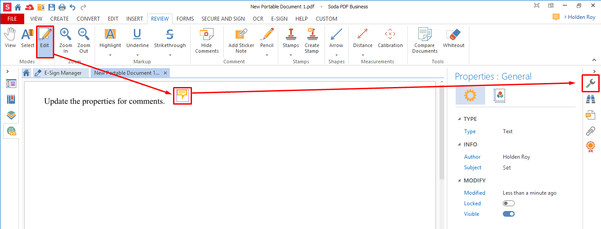Click the Holden Roy account name
Screen dimensions: 601x229
click(582, 17)
